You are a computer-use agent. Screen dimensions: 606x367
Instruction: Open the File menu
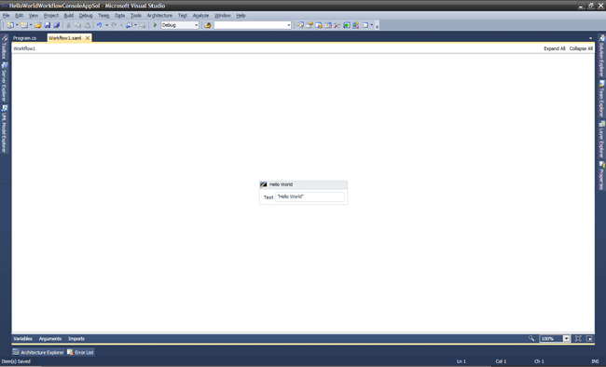7,16
